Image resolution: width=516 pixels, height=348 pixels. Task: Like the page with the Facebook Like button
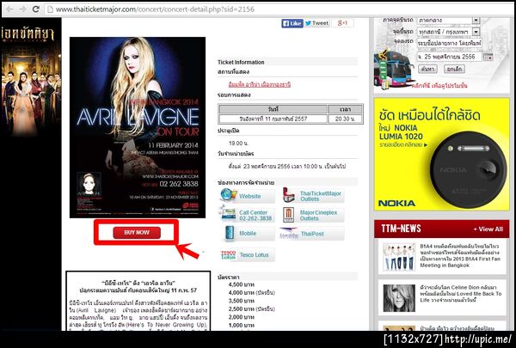[292, 23]
